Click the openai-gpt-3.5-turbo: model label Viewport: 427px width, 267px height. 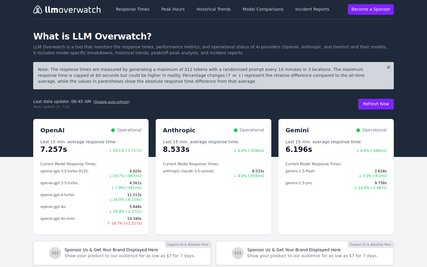(59, 183)
